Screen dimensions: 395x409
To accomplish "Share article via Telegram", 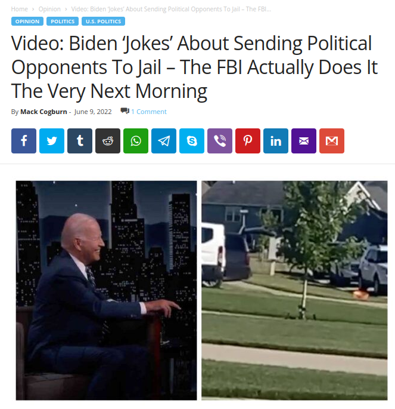I will (164, 141).
